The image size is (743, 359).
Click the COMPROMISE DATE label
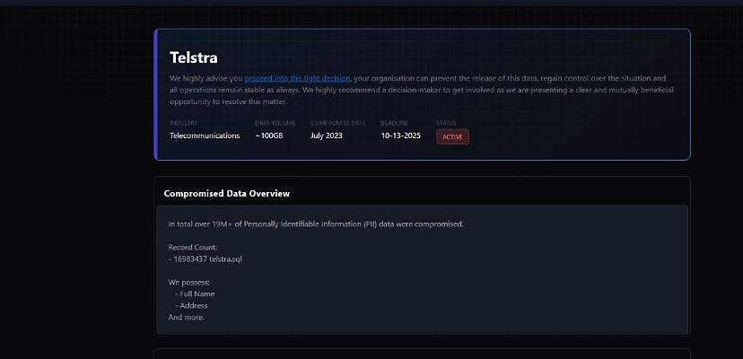pos(338,123)
